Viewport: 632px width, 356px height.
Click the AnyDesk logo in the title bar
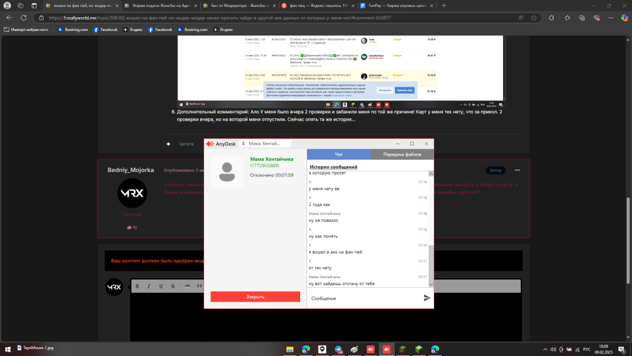tap(210, 144)
